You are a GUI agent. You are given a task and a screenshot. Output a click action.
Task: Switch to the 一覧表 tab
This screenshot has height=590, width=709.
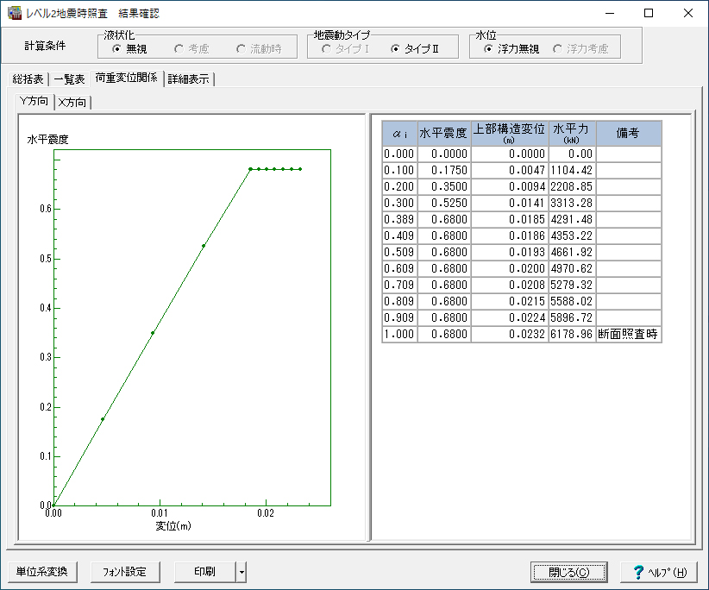click(69, 79)
